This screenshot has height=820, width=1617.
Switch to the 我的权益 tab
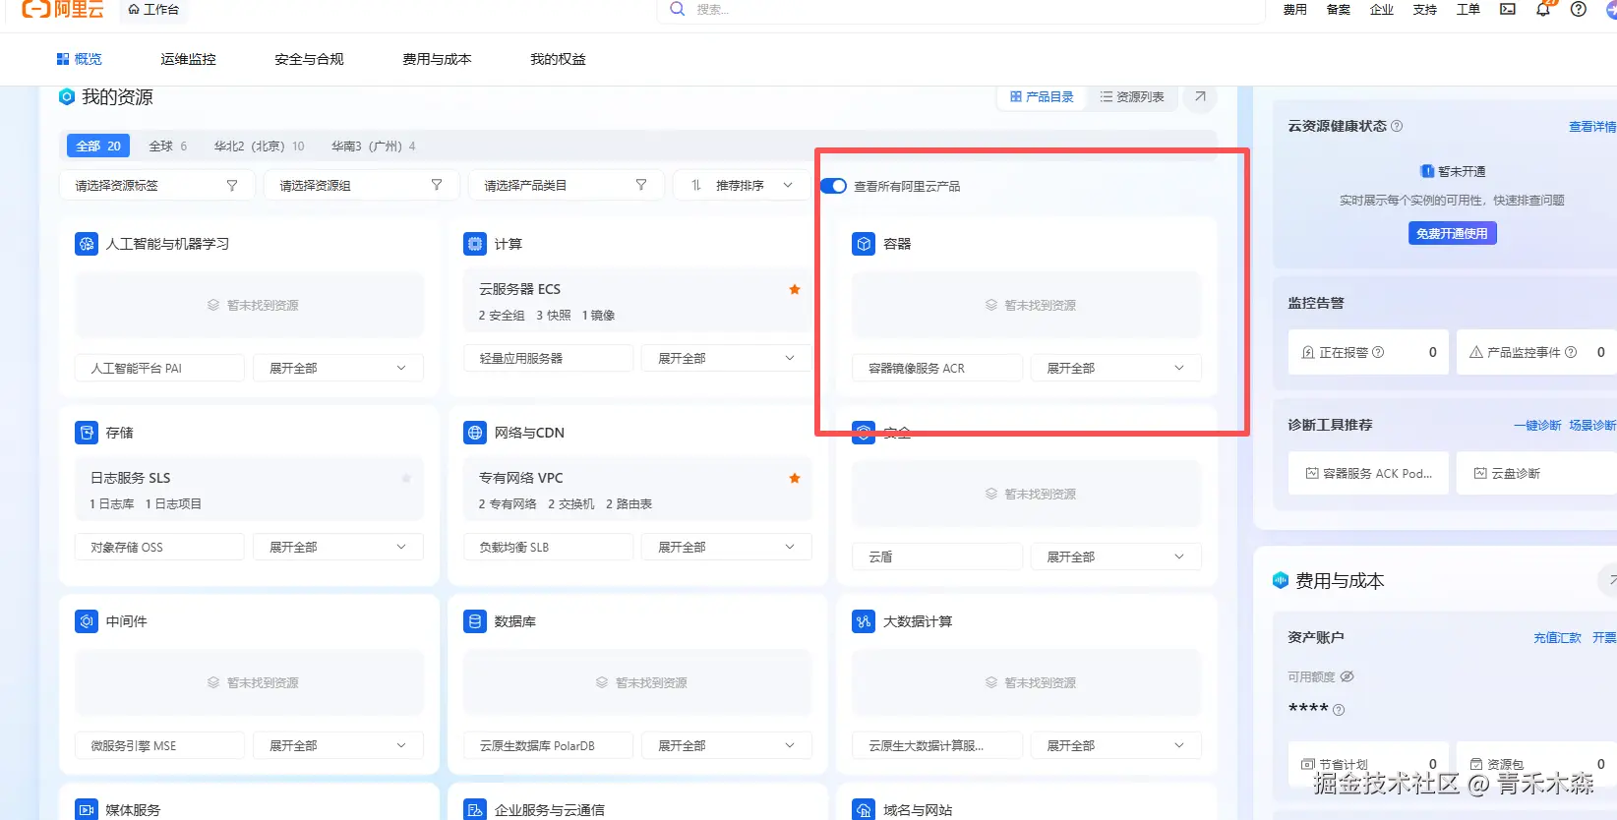(558, 59)
